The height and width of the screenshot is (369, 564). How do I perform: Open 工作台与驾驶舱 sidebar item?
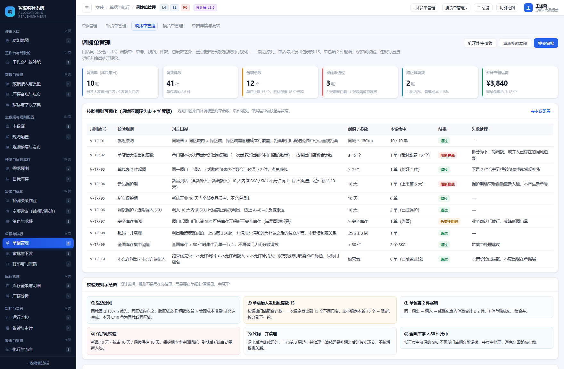click(38, 62)
